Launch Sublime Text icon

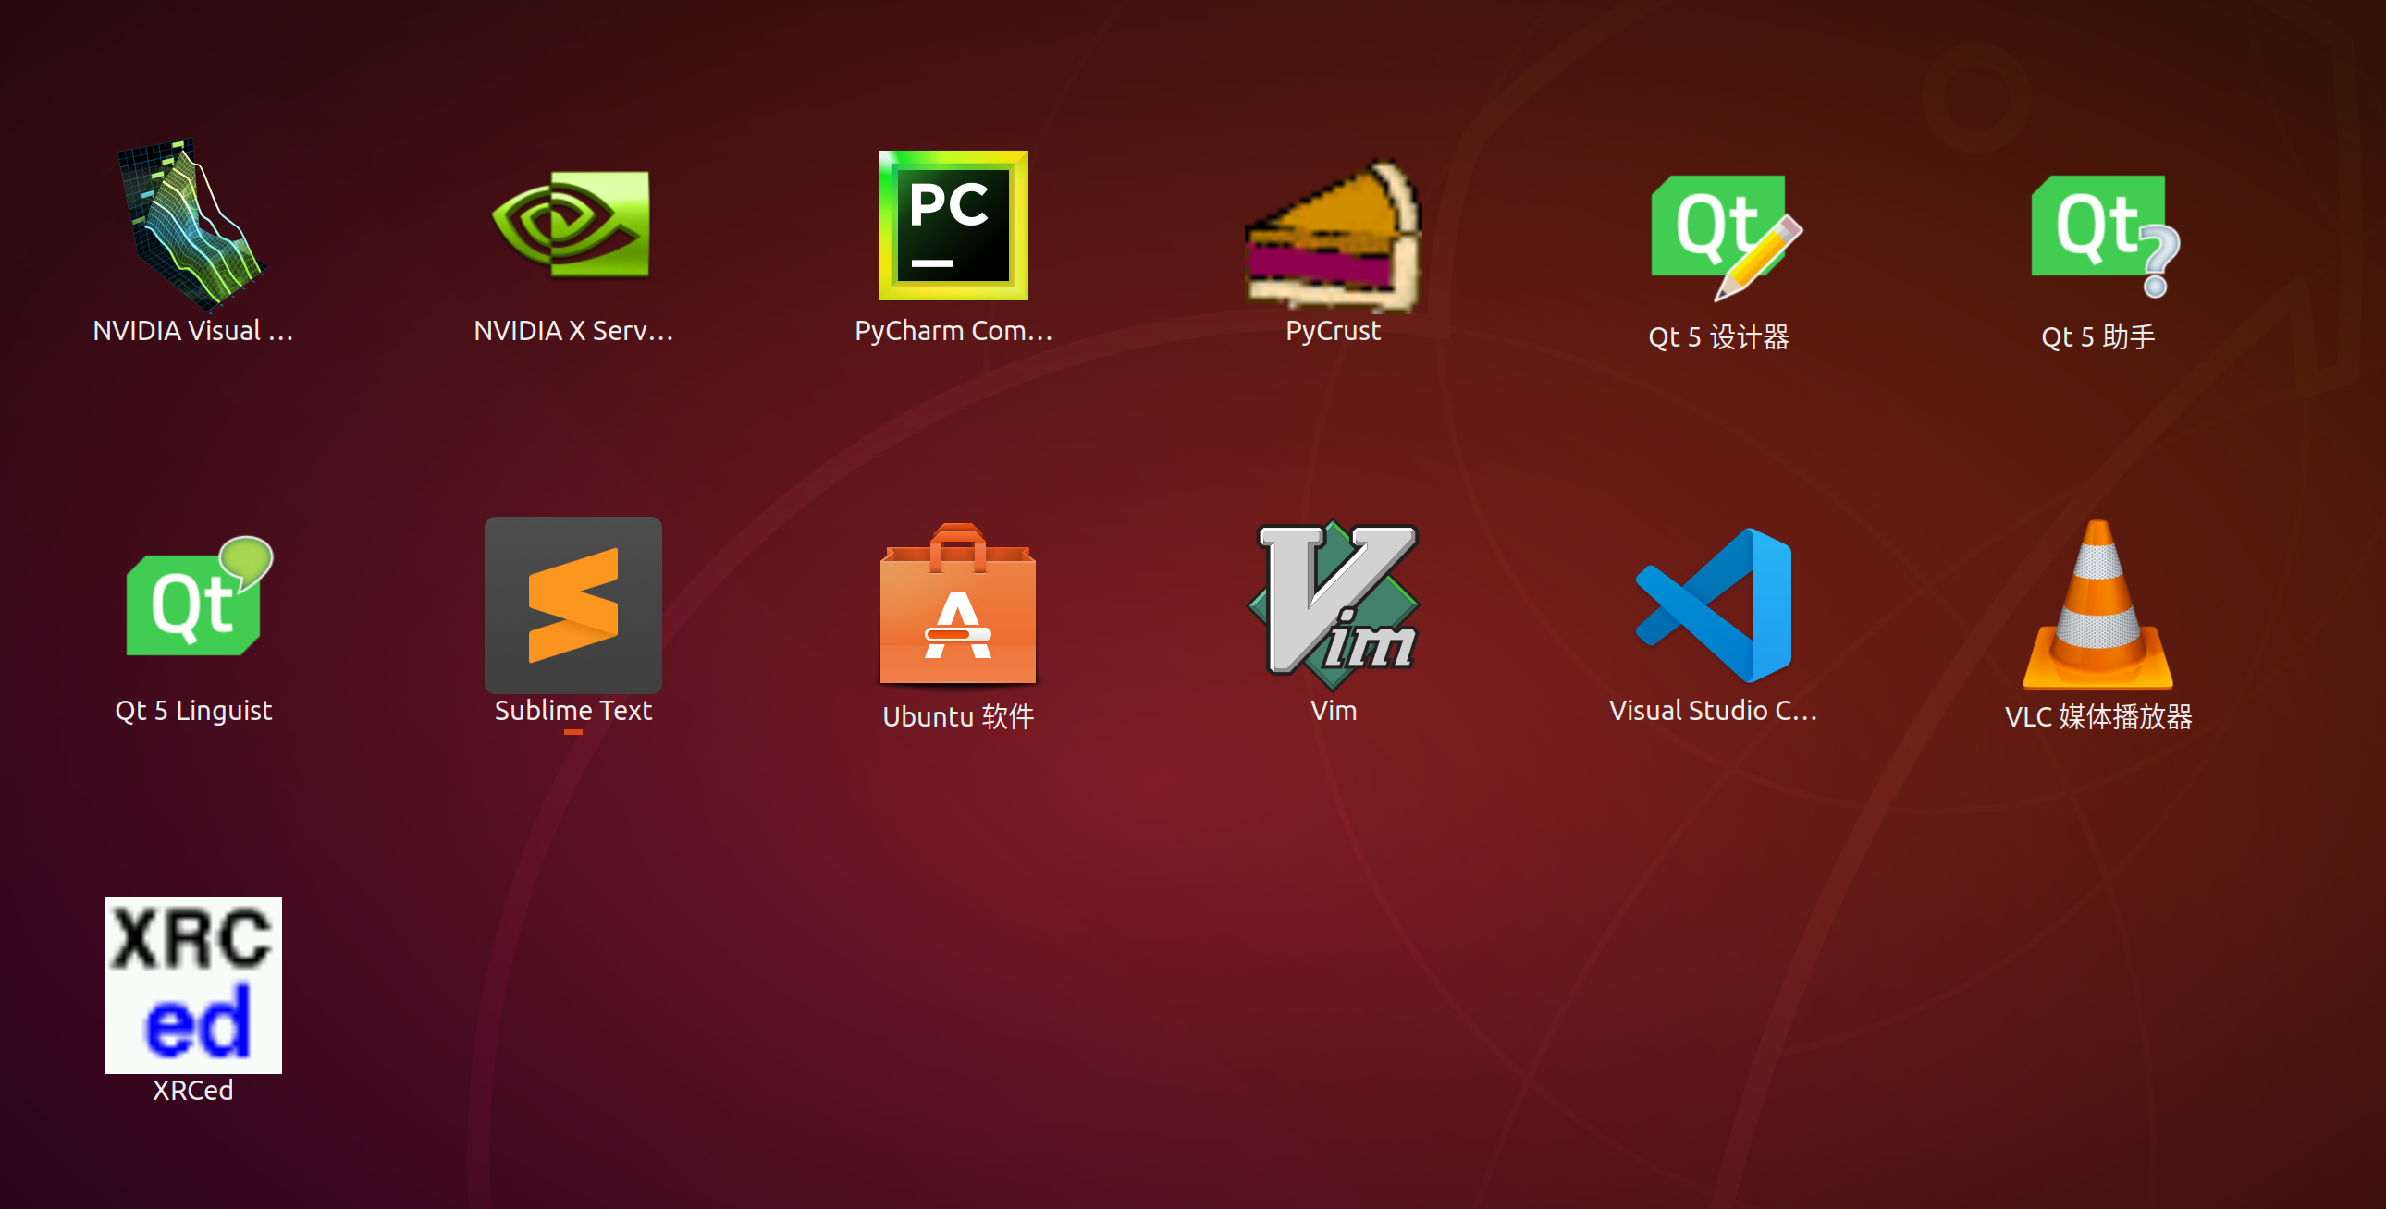pyautogui.click(x=572, y=604)
